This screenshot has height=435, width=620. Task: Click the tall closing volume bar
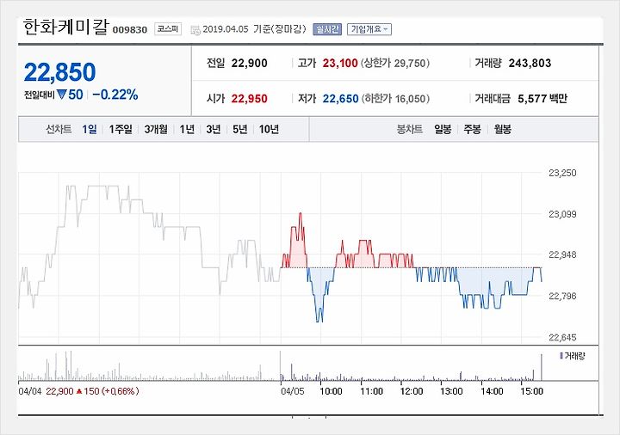542,367
